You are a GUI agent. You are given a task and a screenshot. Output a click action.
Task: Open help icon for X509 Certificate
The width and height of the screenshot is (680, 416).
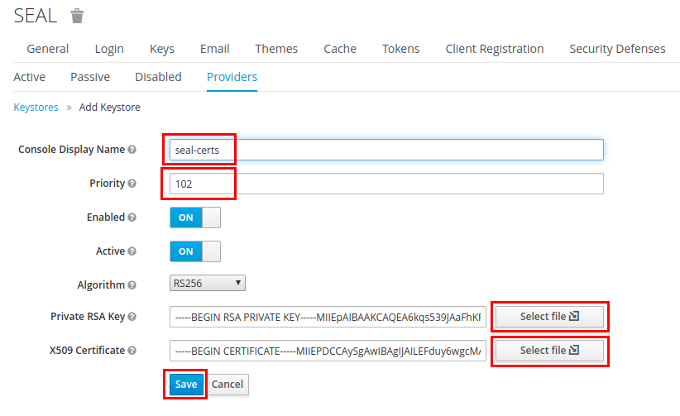[132, 351]
